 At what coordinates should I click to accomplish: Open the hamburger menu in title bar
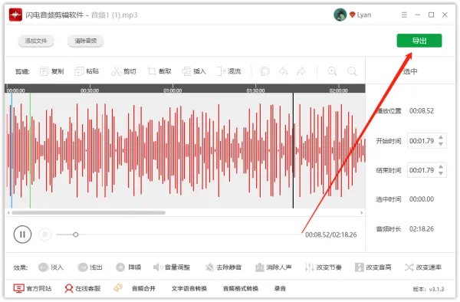pos(404,15)
